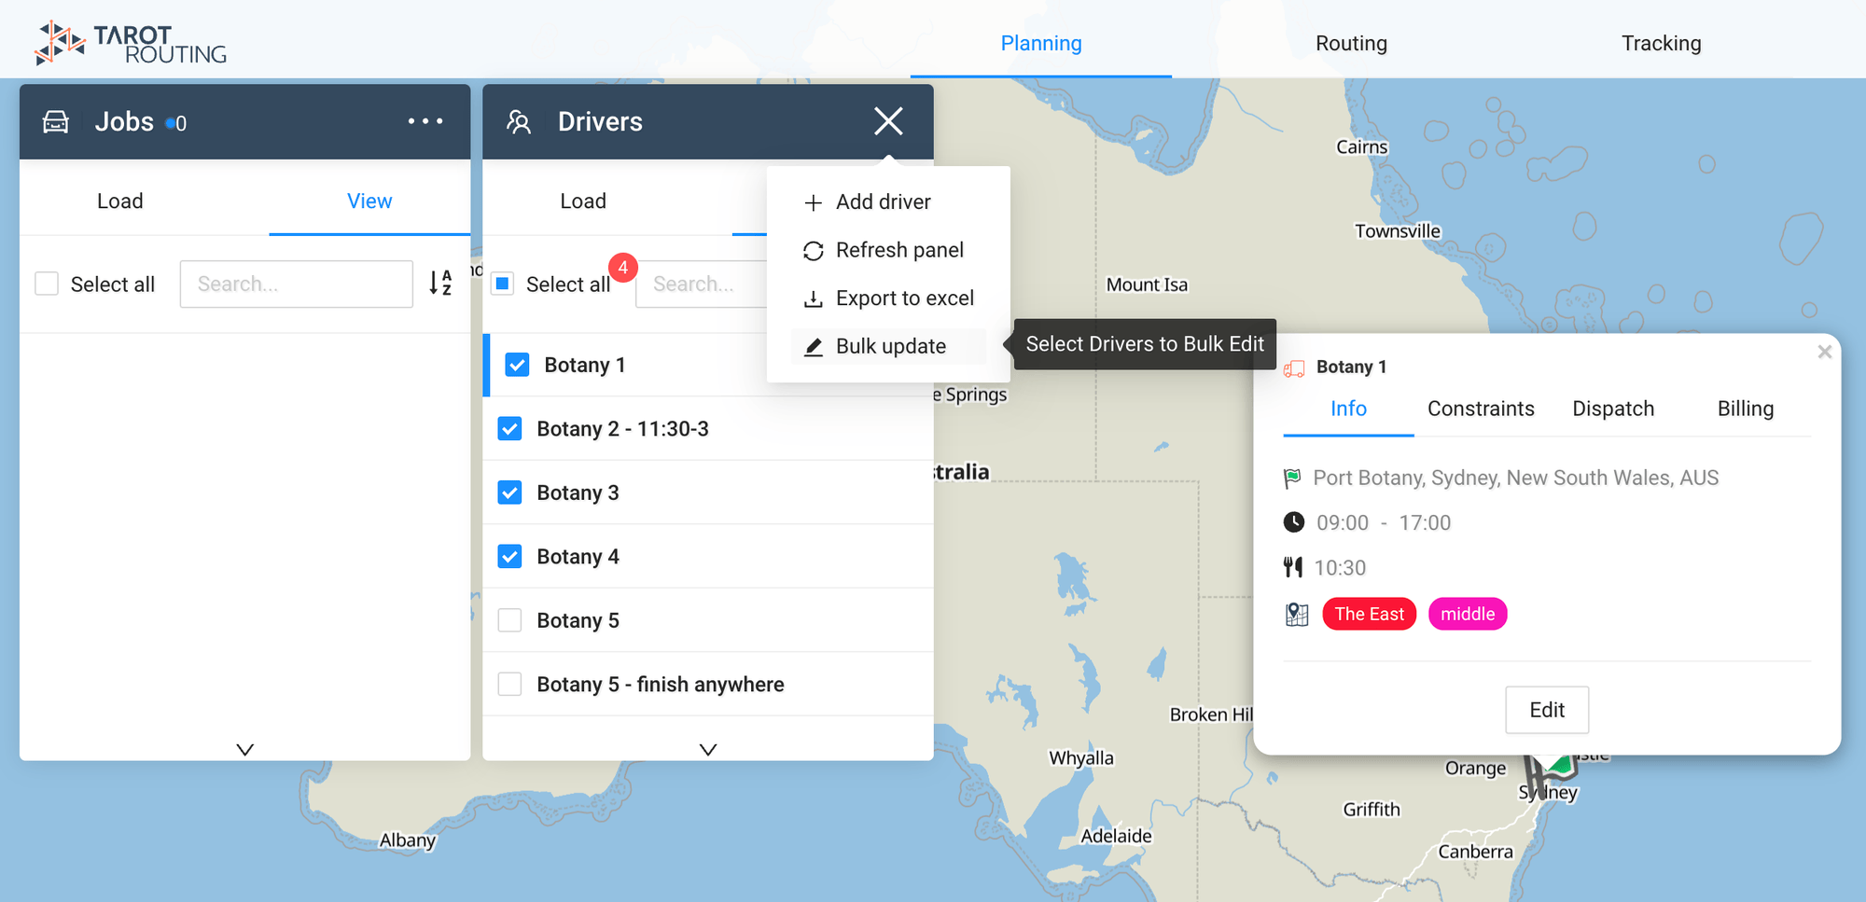Expand the Jobs panel bottom chevron
1866x902 pixels.
click(245, 749)
